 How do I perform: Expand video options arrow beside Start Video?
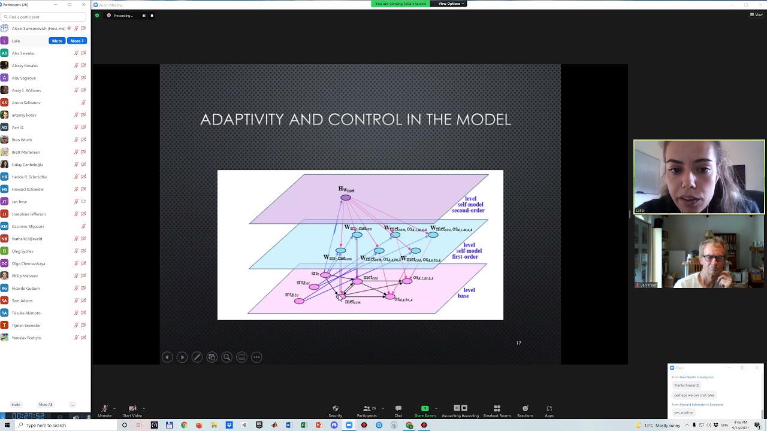pyautogui.click(x=144, y=408)
